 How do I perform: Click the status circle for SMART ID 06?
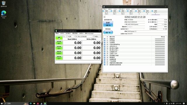tap(105, 48)
